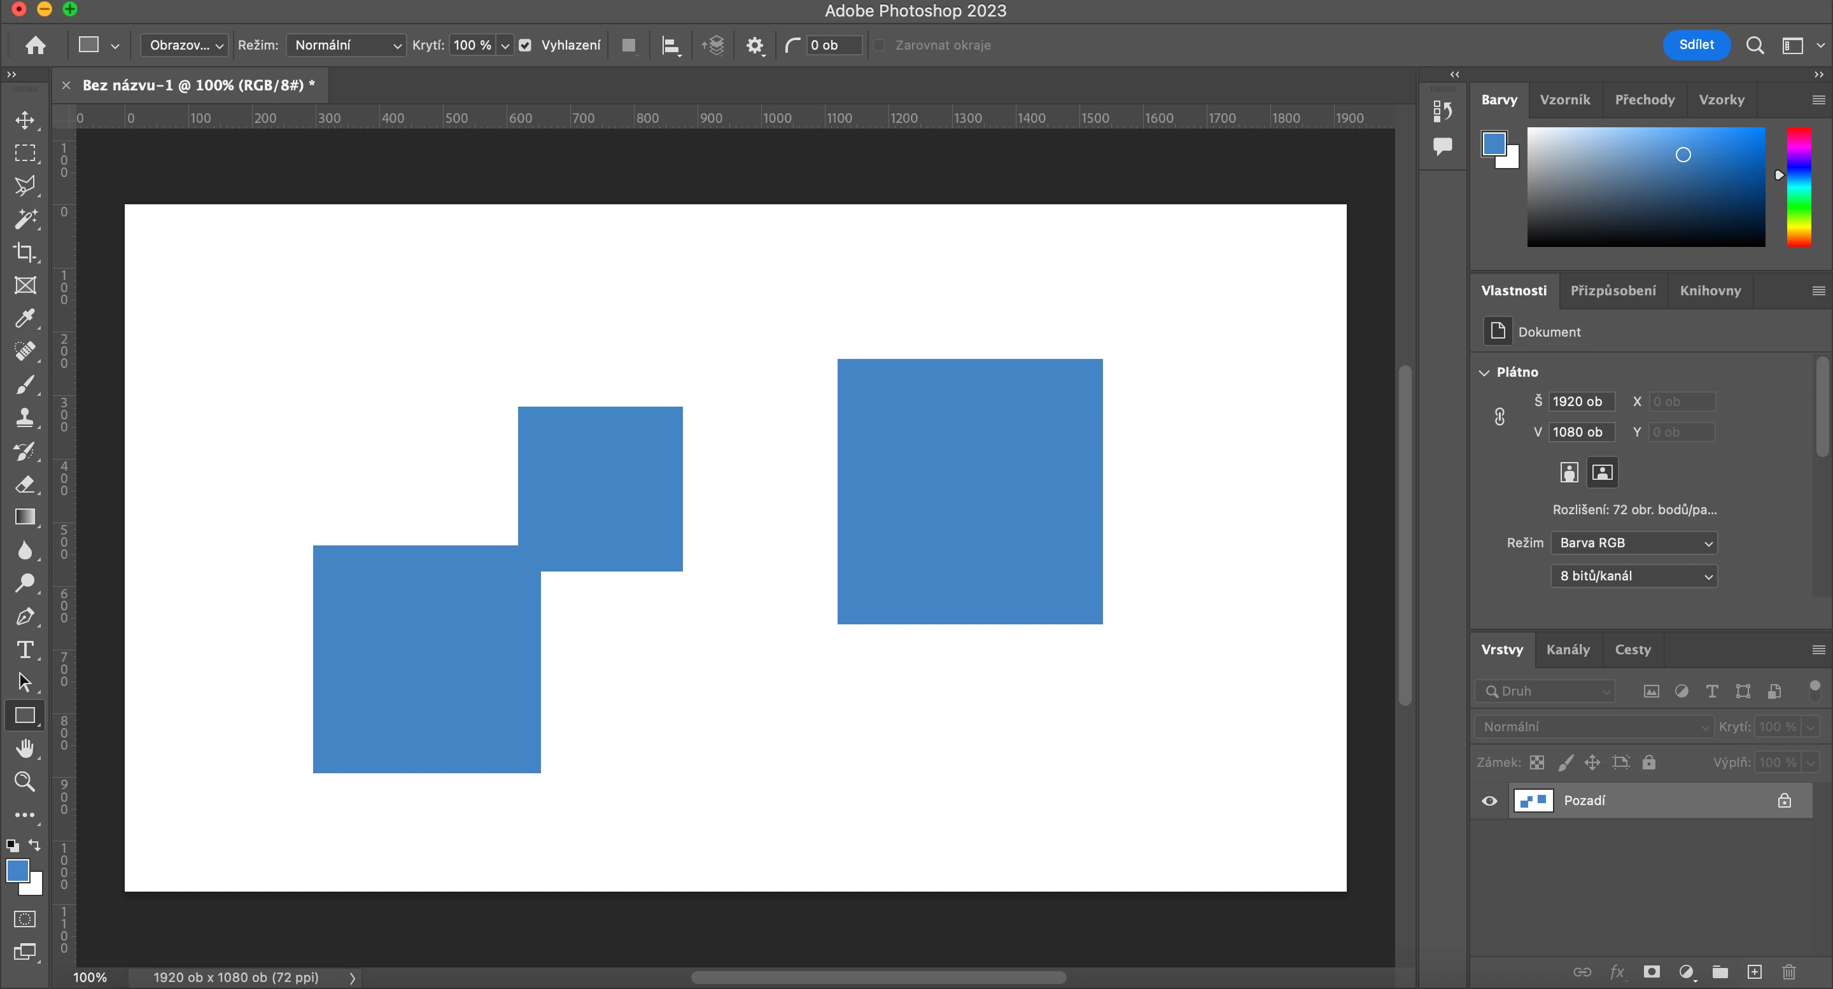Click the delete layer trash icon
1833x989 pixels.
[1789, 972]
